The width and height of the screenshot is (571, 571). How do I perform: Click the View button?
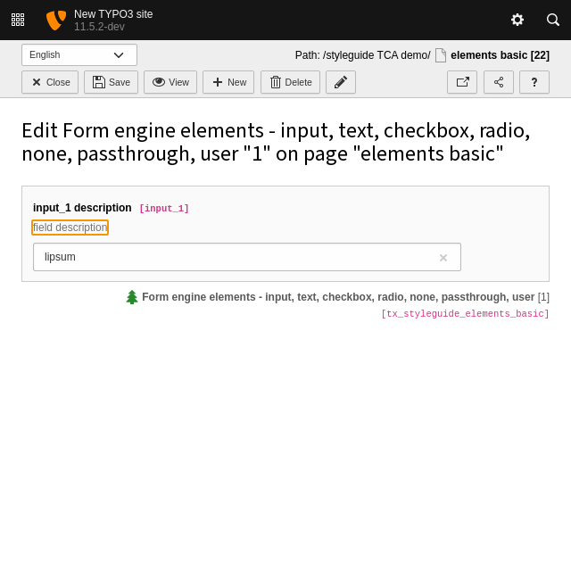pos(170,82)
